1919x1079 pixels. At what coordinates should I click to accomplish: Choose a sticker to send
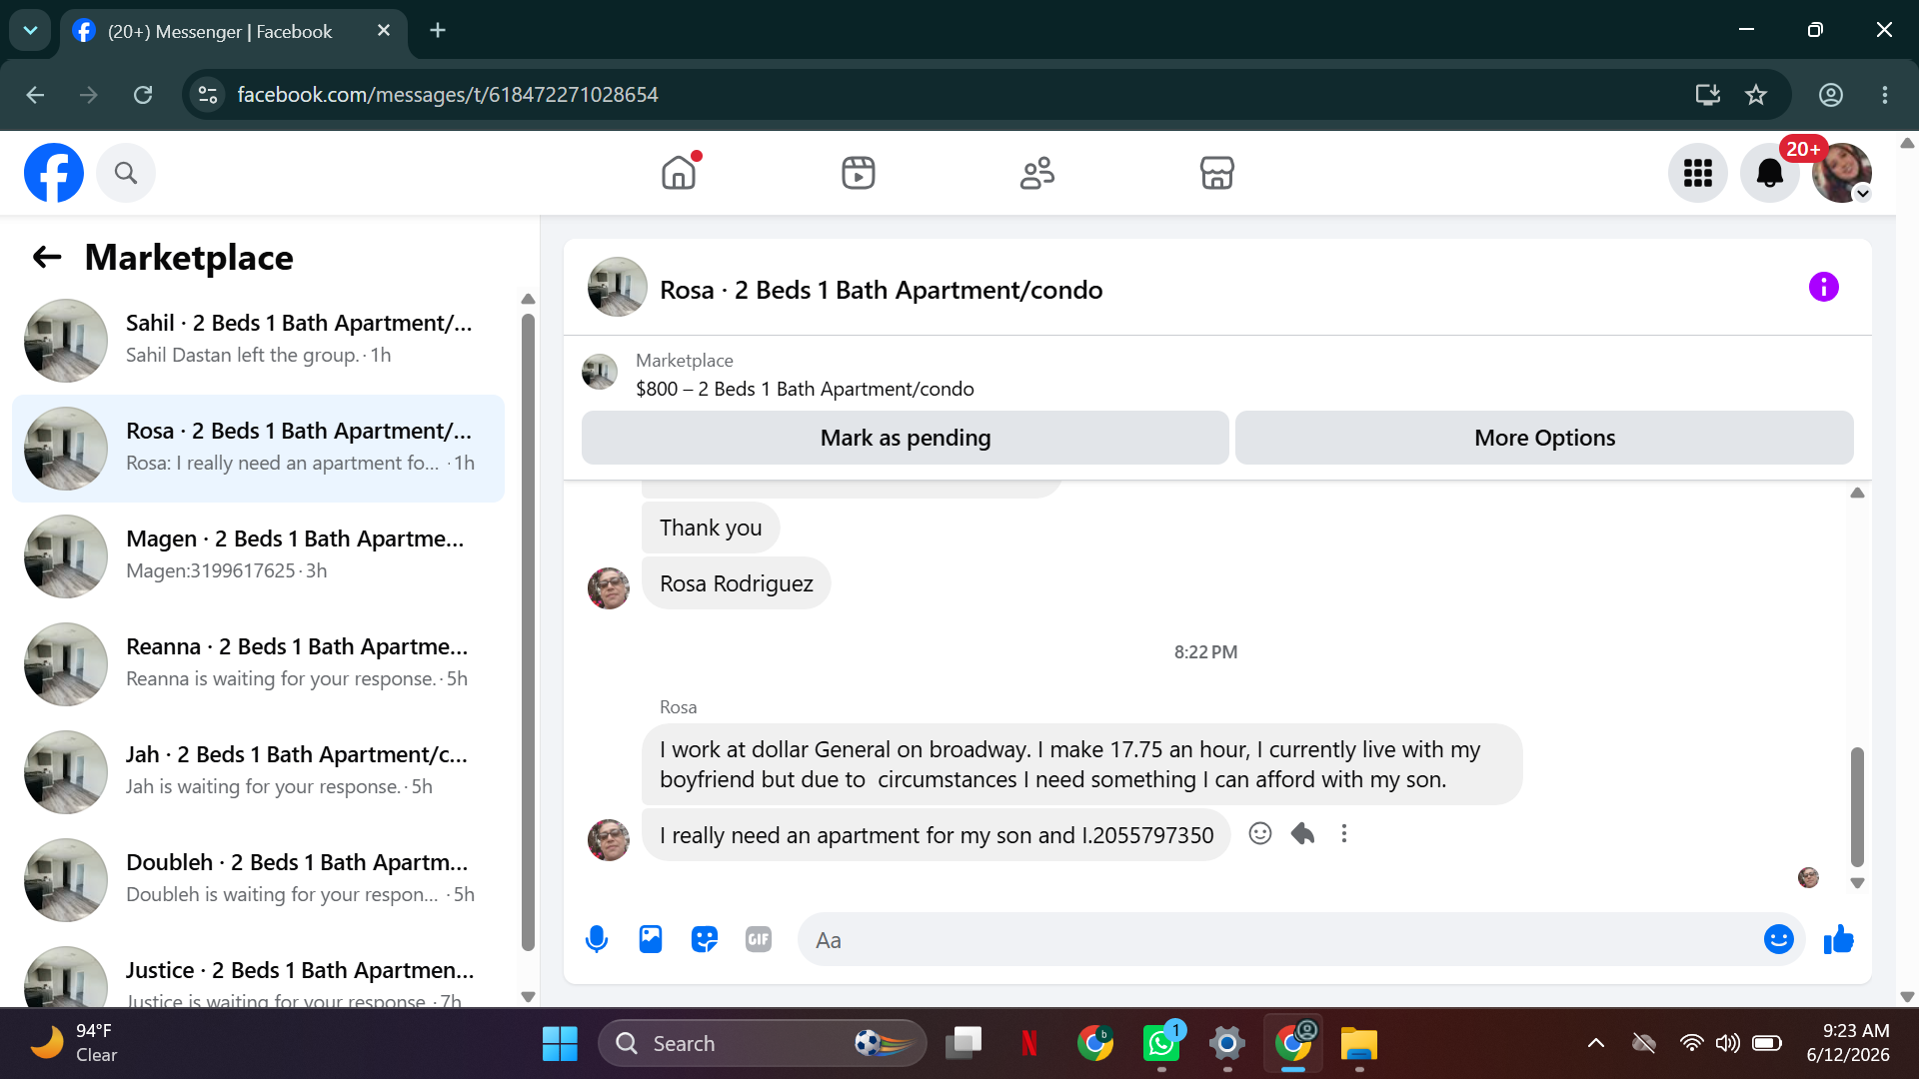point(705,939)
